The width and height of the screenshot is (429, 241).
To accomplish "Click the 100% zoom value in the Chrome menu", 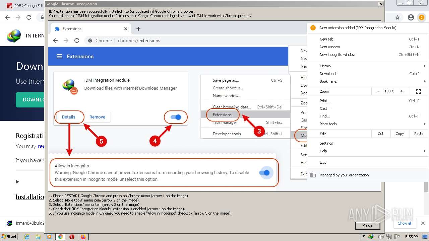I will tap(389, 91).
